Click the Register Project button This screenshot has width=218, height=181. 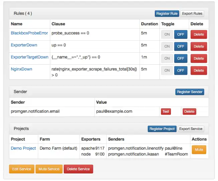point(162,129)
